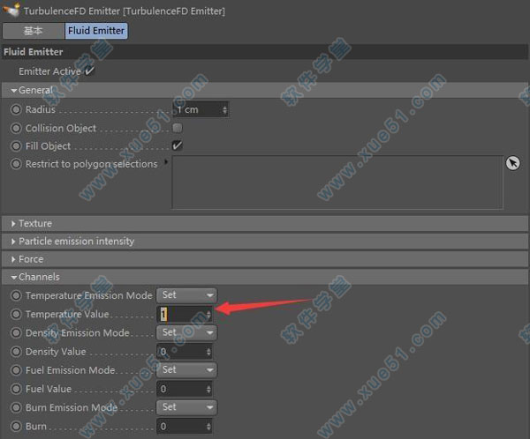Expand Particle emission intensity section

click(x=13, y=242)
